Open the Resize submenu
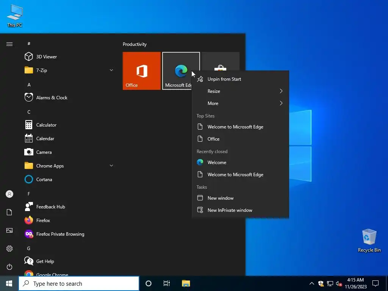This screenshot has height=291, width=388. point(240,91)
